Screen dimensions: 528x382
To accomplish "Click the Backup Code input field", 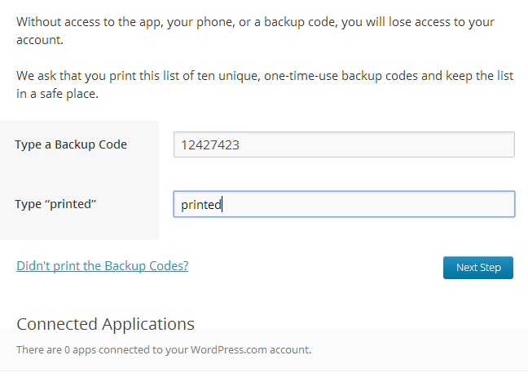I will [344, 144].
